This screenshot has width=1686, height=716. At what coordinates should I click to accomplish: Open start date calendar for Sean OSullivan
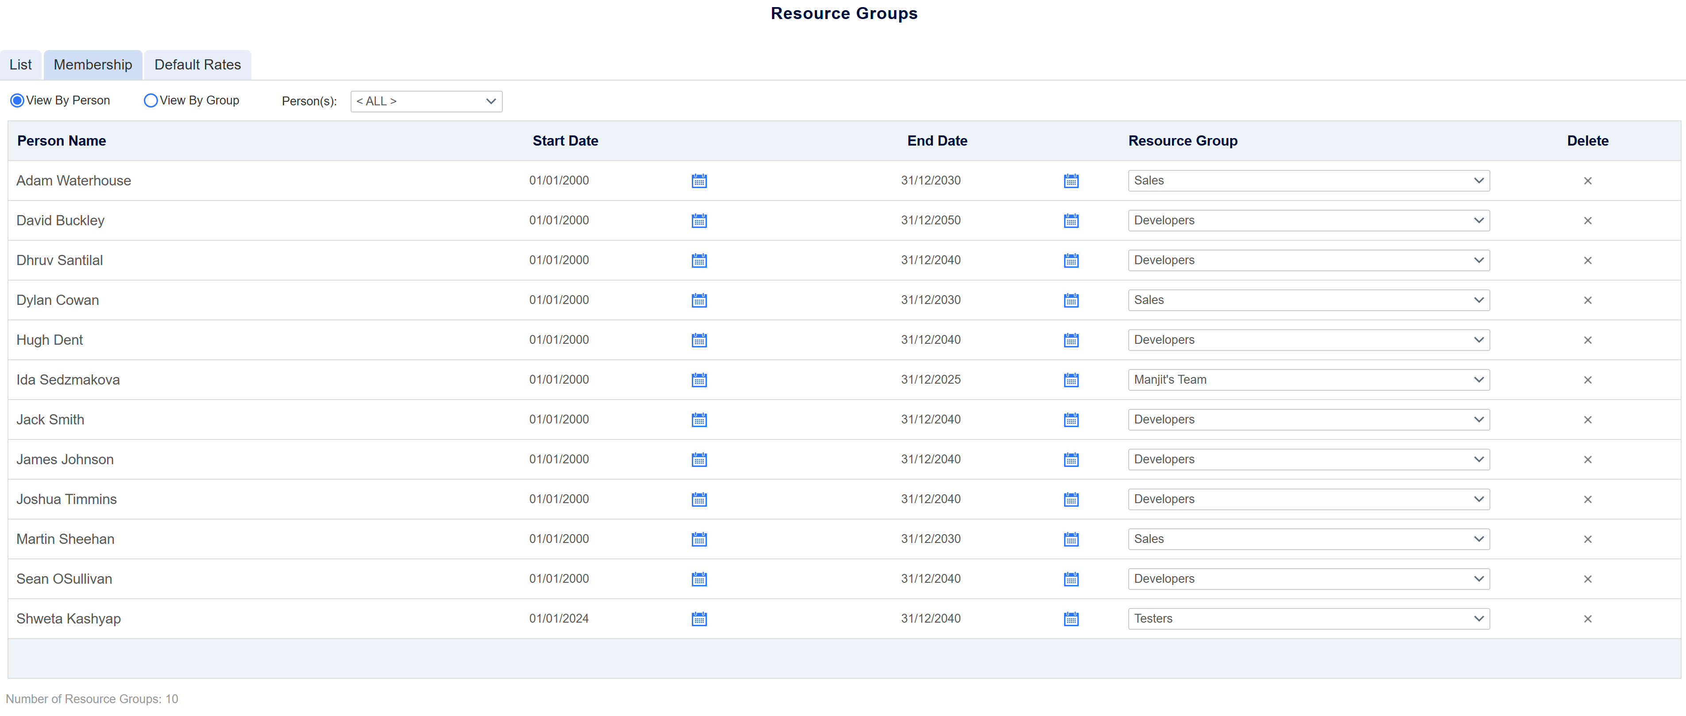point(699,579)
